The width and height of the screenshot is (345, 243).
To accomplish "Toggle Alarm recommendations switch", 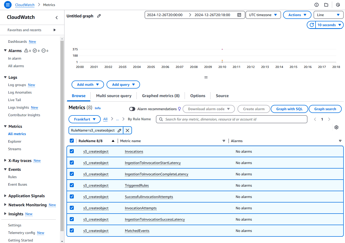I will click(132, 109).
